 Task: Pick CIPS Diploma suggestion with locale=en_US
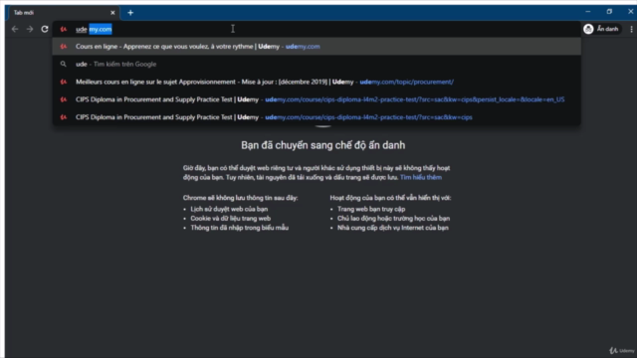[317, 99]
